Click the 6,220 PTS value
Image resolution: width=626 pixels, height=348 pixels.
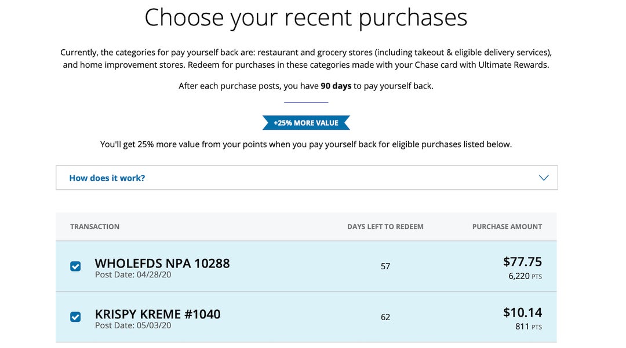click(x=525, y=276)
